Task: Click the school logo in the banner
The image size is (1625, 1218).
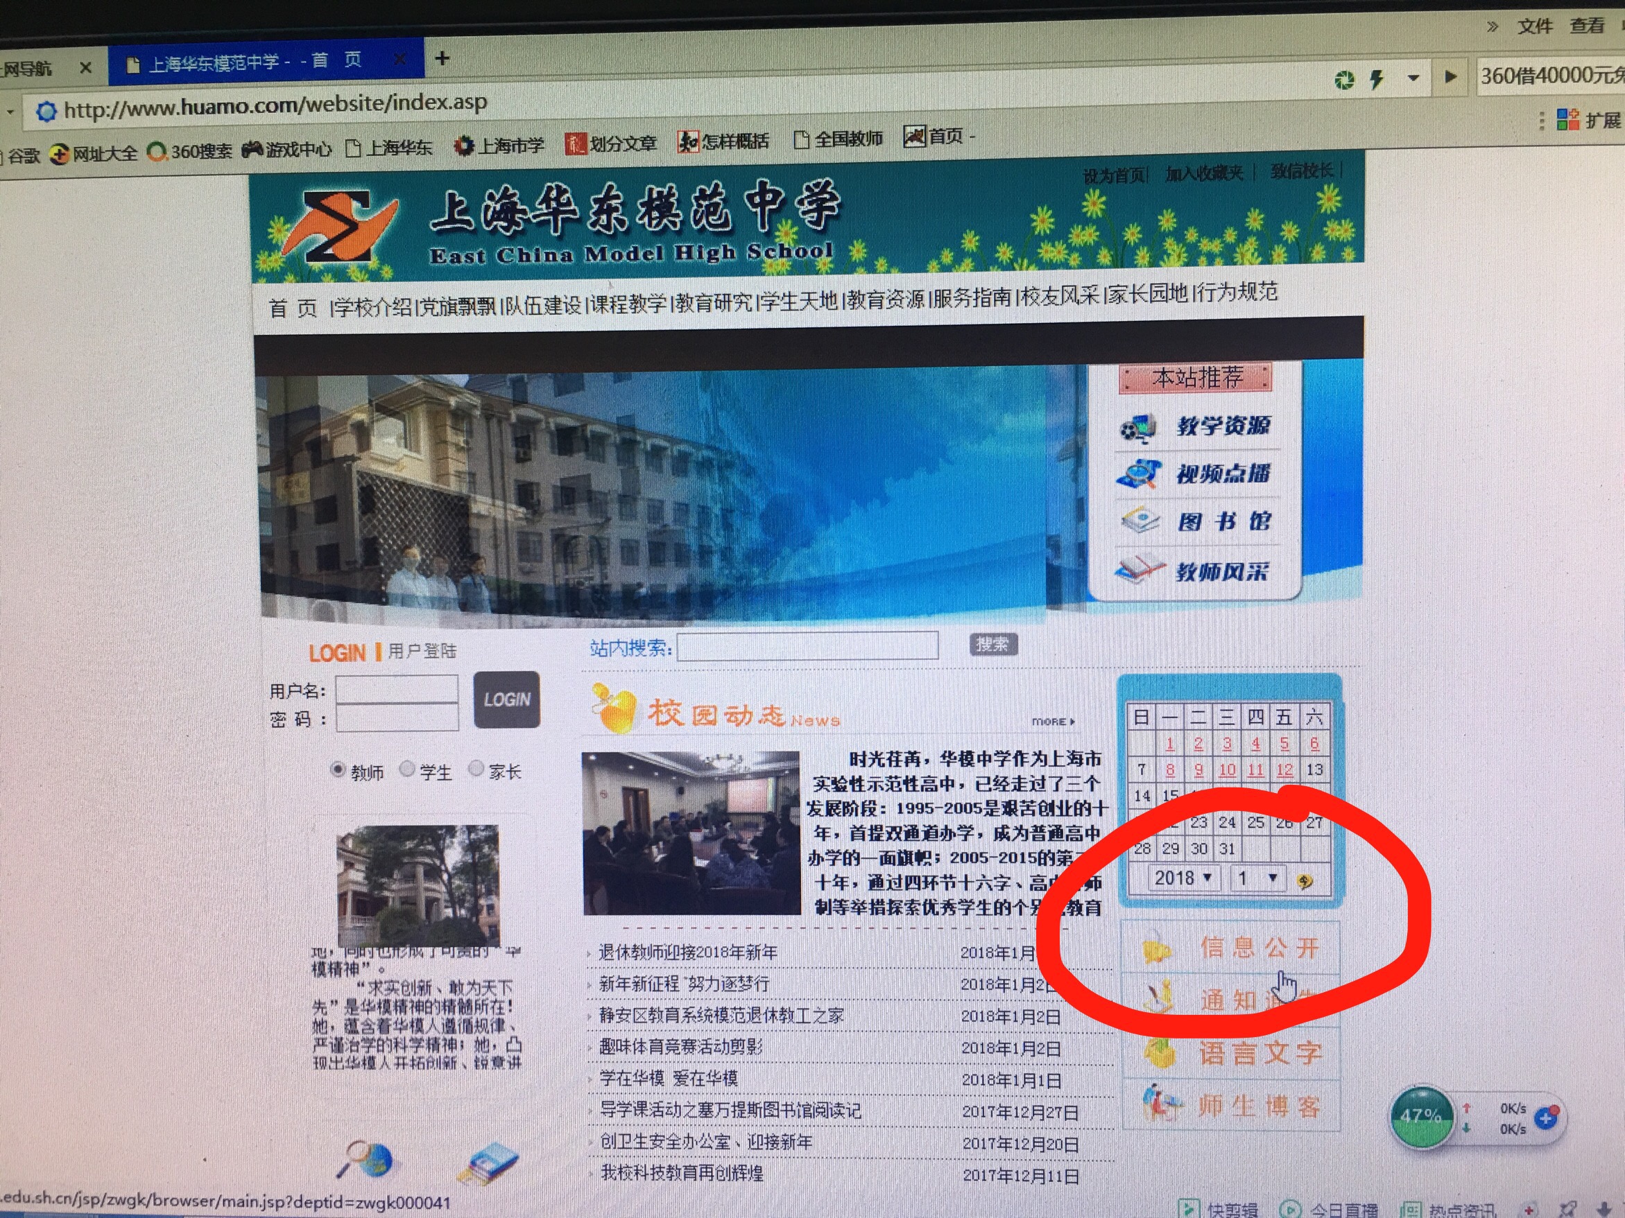Action: coord(340,225)
